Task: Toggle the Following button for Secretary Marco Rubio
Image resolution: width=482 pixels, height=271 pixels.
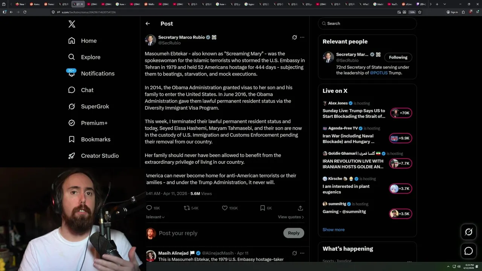Action: pos(398,57)
